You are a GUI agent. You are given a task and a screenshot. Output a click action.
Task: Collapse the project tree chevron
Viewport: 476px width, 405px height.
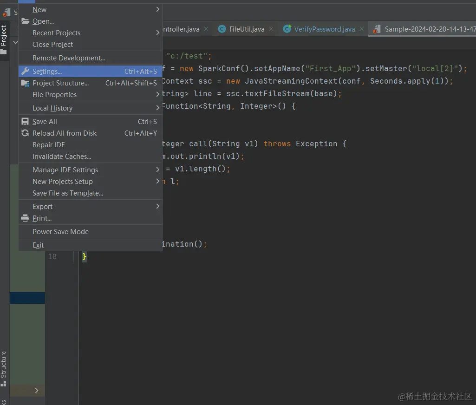[15, 42]
